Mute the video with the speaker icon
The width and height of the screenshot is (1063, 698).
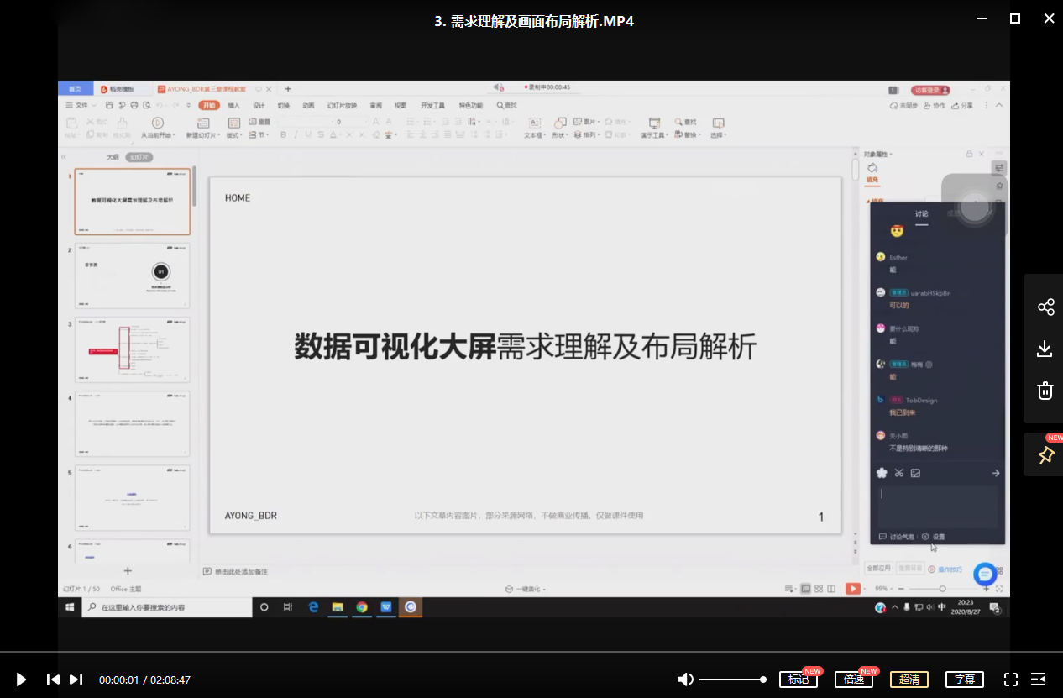[685, 680]
